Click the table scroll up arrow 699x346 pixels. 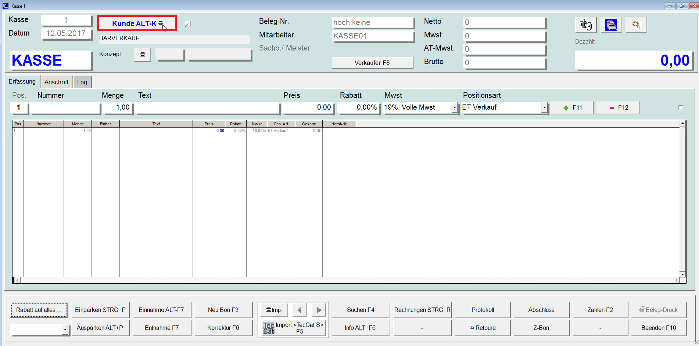coord(682,124)
